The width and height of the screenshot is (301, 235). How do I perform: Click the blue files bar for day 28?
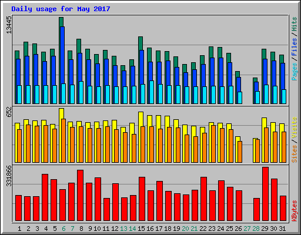[x=256, y=86]
